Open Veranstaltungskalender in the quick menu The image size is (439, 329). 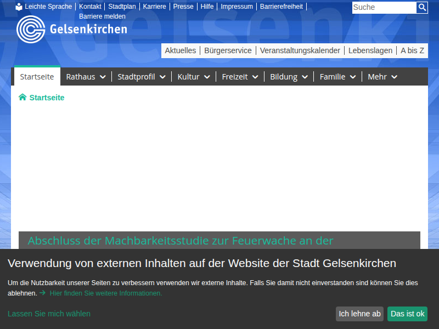tap(300, 50)
